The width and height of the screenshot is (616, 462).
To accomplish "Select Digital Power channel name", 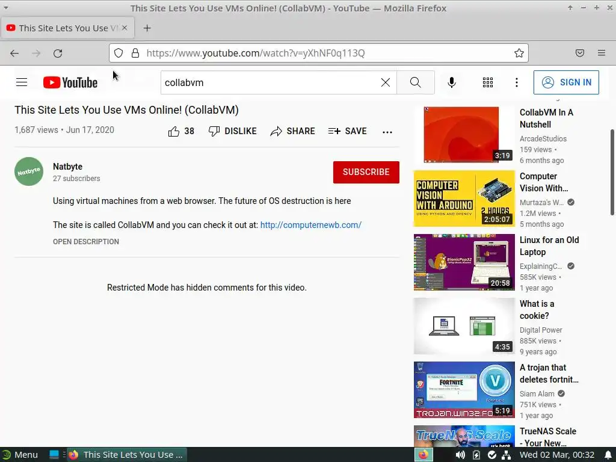I will [x=541, y=330].
